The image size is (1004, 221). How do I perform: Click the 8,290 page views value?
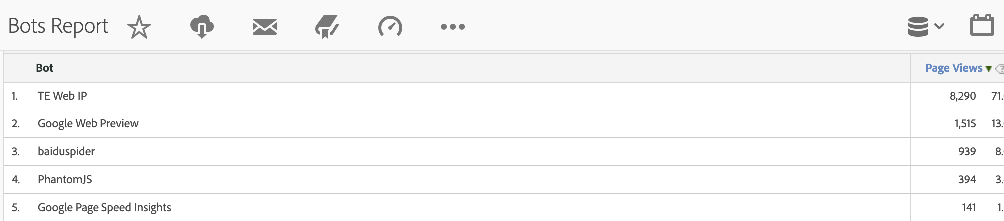pyautogui.click(x=963, y=96)
